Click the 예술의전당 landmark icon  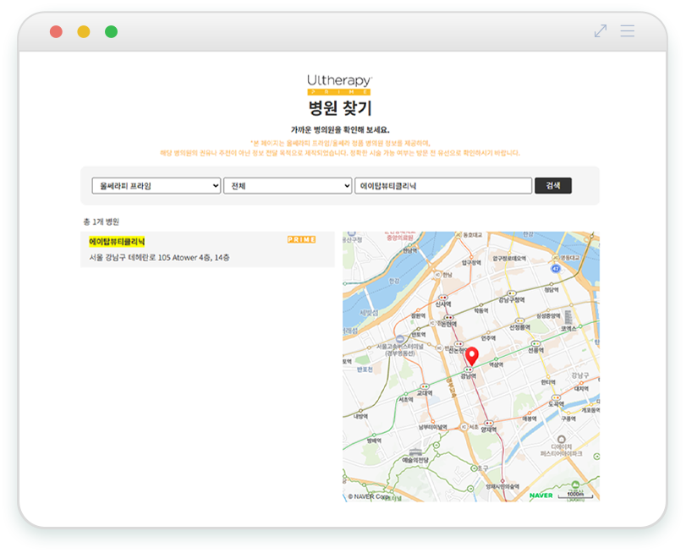point(414,452)
